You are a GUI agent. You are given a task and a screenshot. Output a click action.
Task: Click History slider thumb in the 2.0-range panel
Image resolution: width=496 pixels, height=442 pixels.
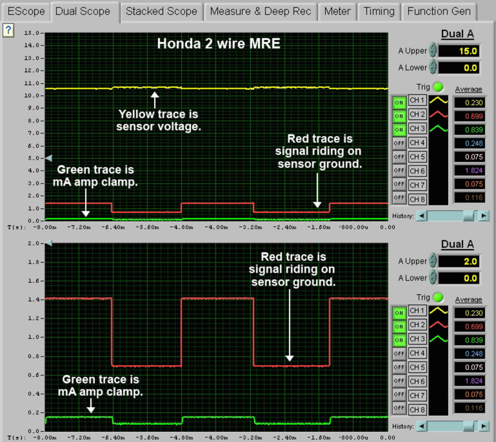tap(470, 427)
